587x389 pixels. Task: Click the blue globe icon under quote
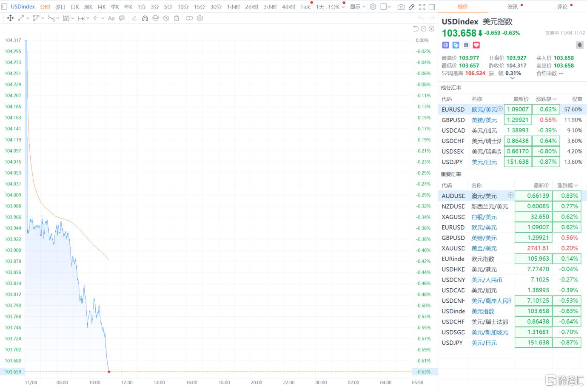(x=445, y=45)
